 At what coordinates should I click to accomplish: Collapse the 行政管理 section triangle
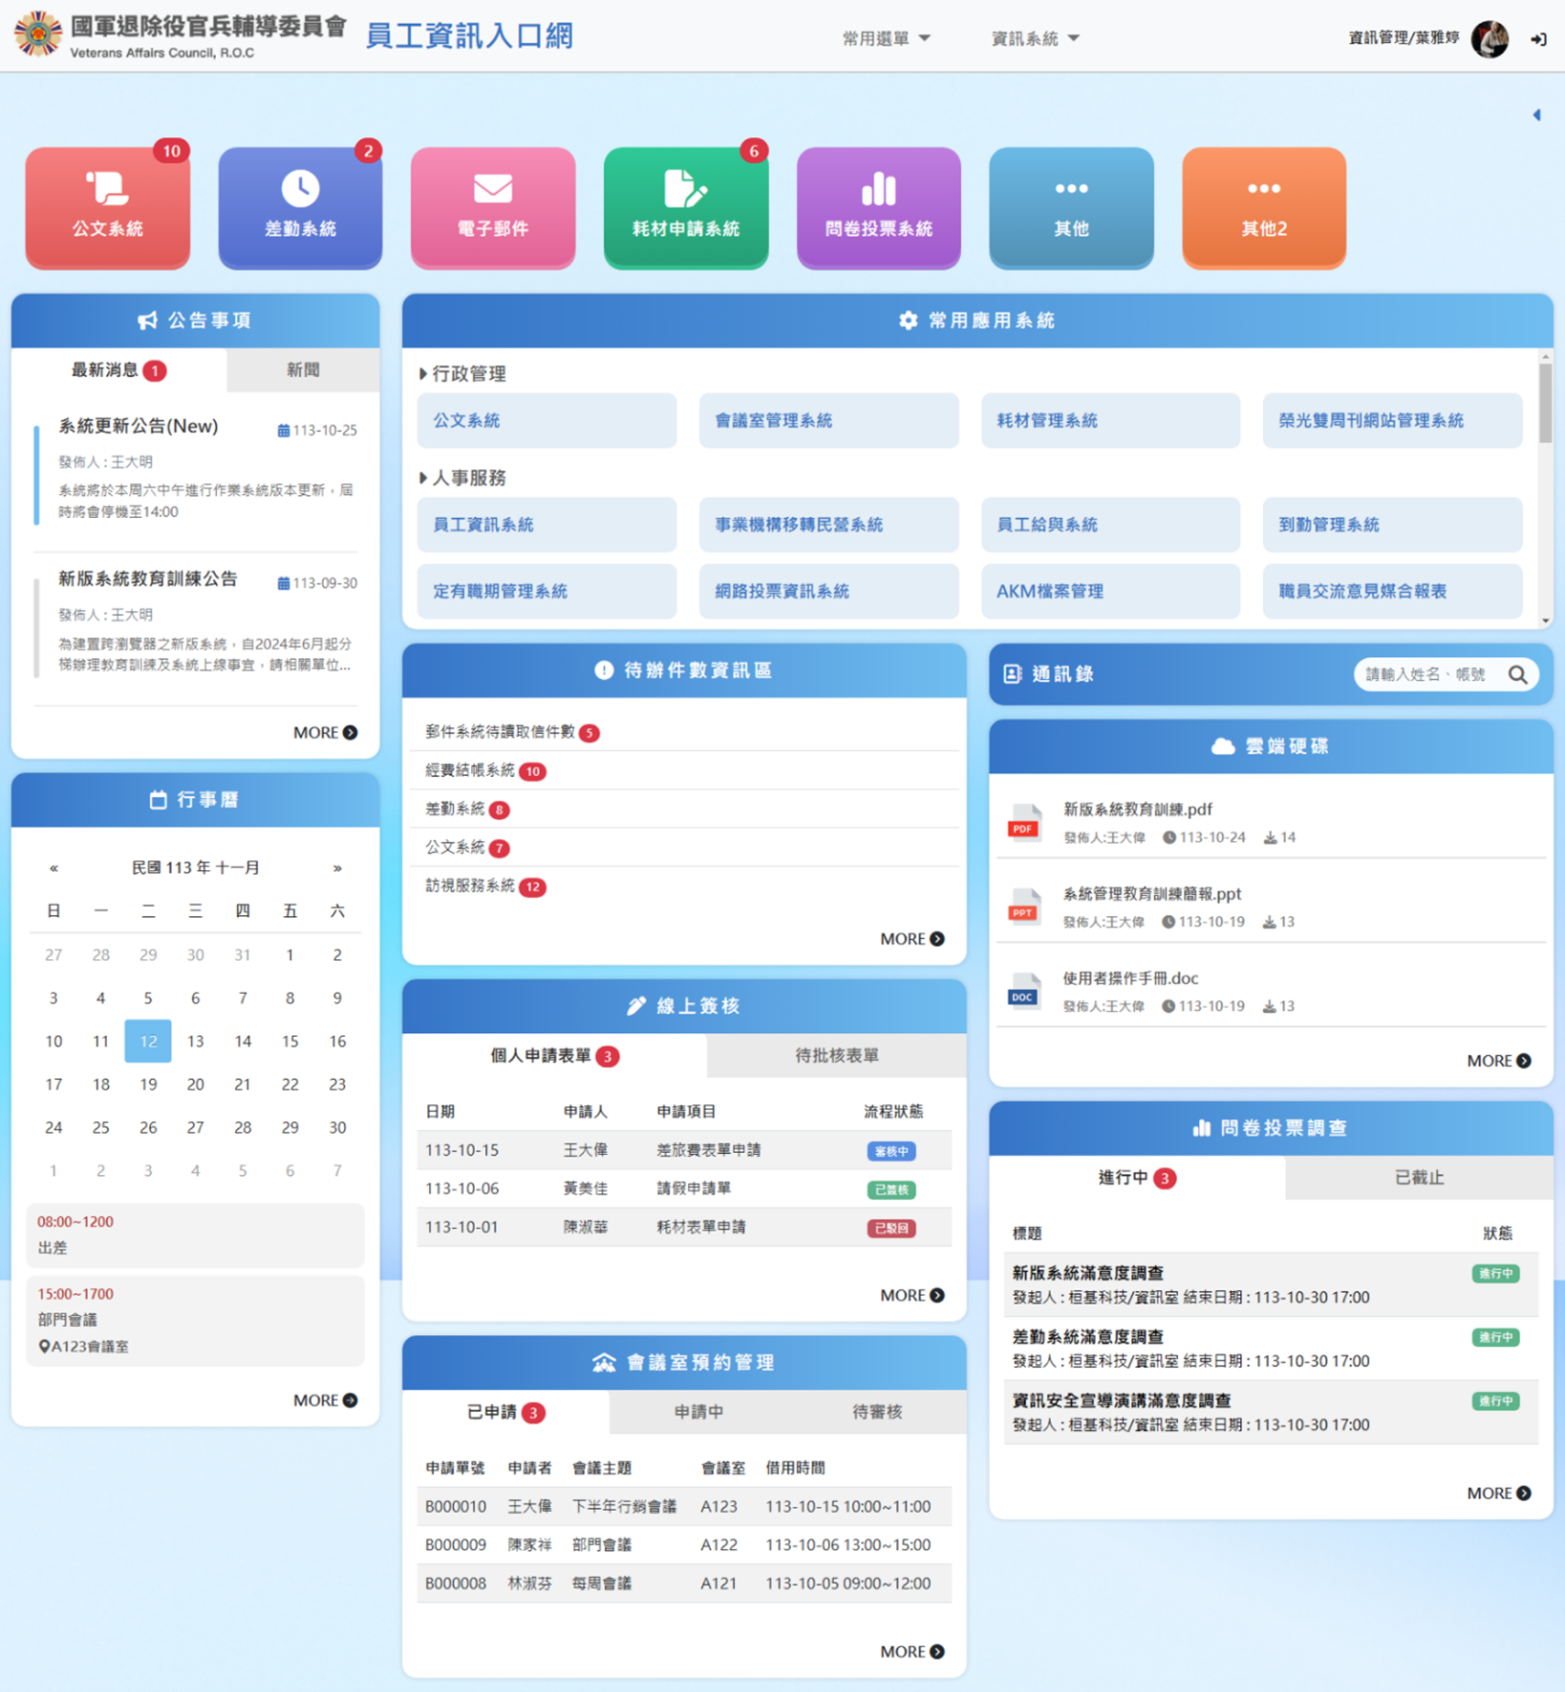click(x=423, y=374)
